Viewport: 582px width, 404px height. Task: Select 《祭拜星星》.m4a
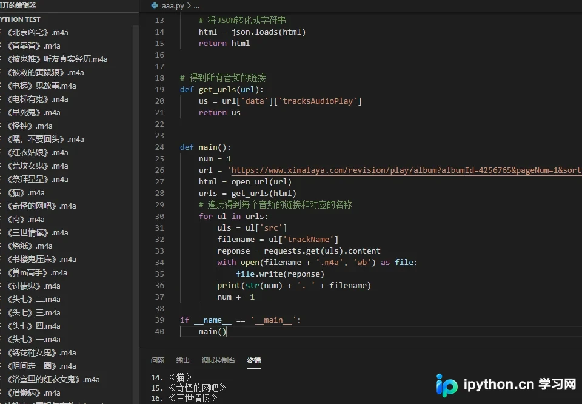click(x=37, y=180)
